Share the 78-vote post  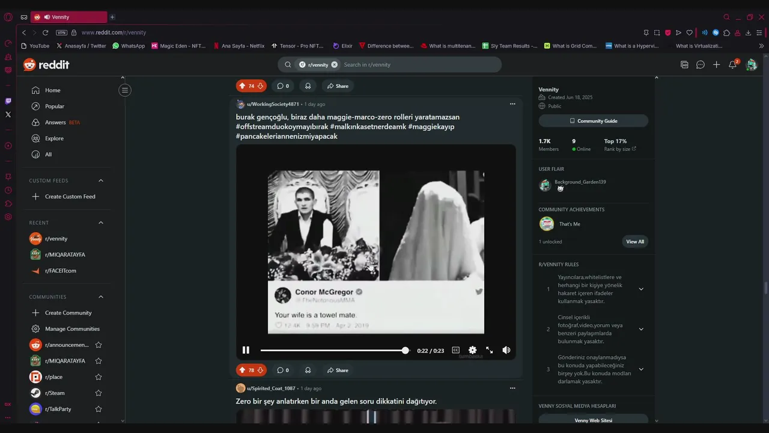(338, 370)
